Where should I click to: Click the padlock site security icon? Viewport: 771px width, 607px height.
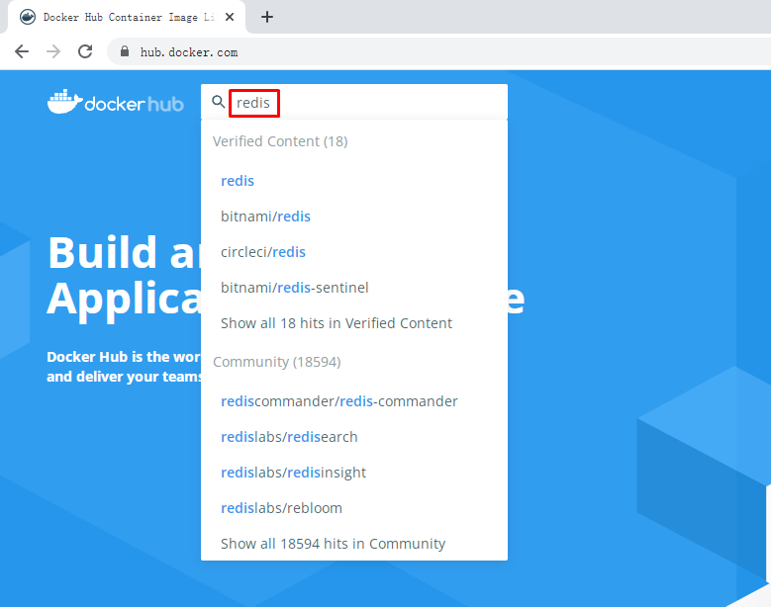pos(125,52)
